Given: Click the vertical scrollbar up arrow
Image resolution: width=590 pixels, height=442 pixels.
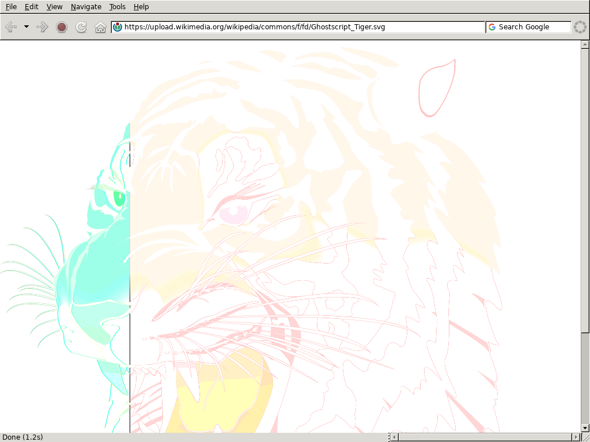Looking at the screenshot, I should click(585, 44).
